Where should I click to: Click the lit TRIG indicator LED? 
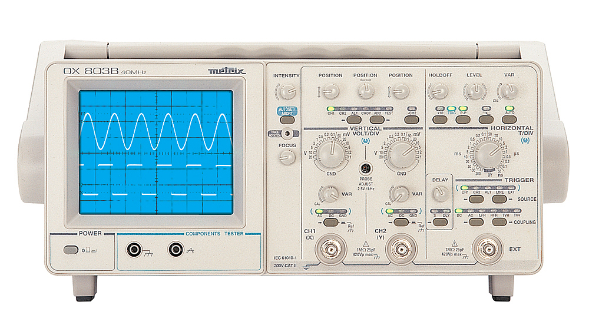click(x=452, y=108)
